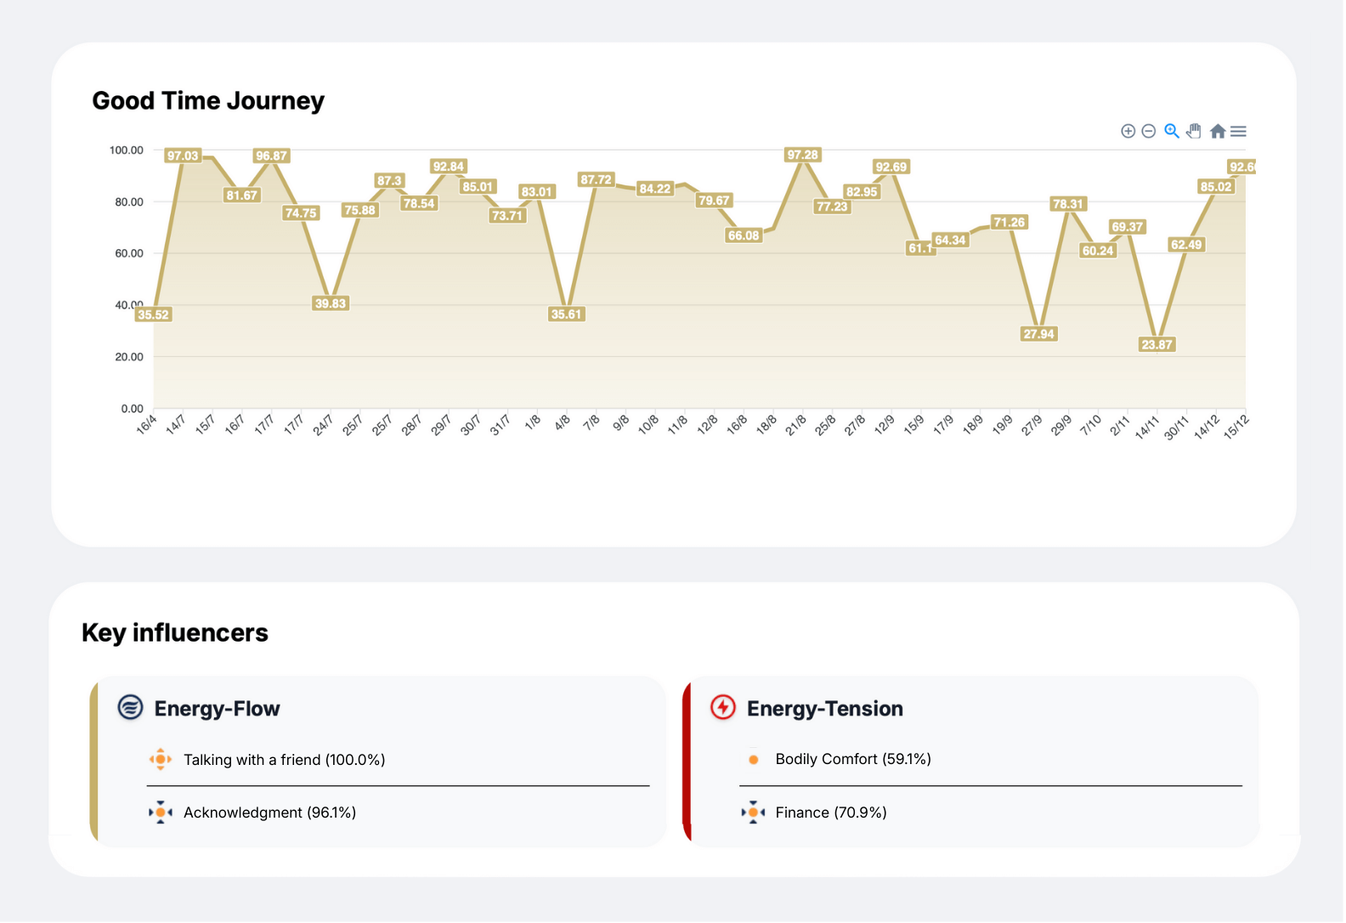This screenshot has width=1346, height=923.
Task: Activate the selection zoom magnifier tool
Action: tap(1171, 131)
